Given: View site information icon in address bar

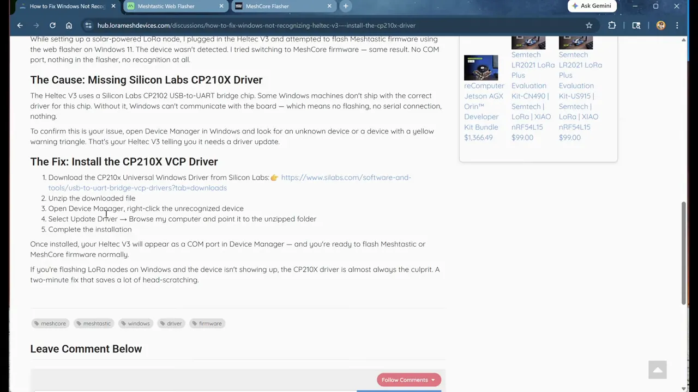Looking at the screenshot, I should [x=88, y=25].
